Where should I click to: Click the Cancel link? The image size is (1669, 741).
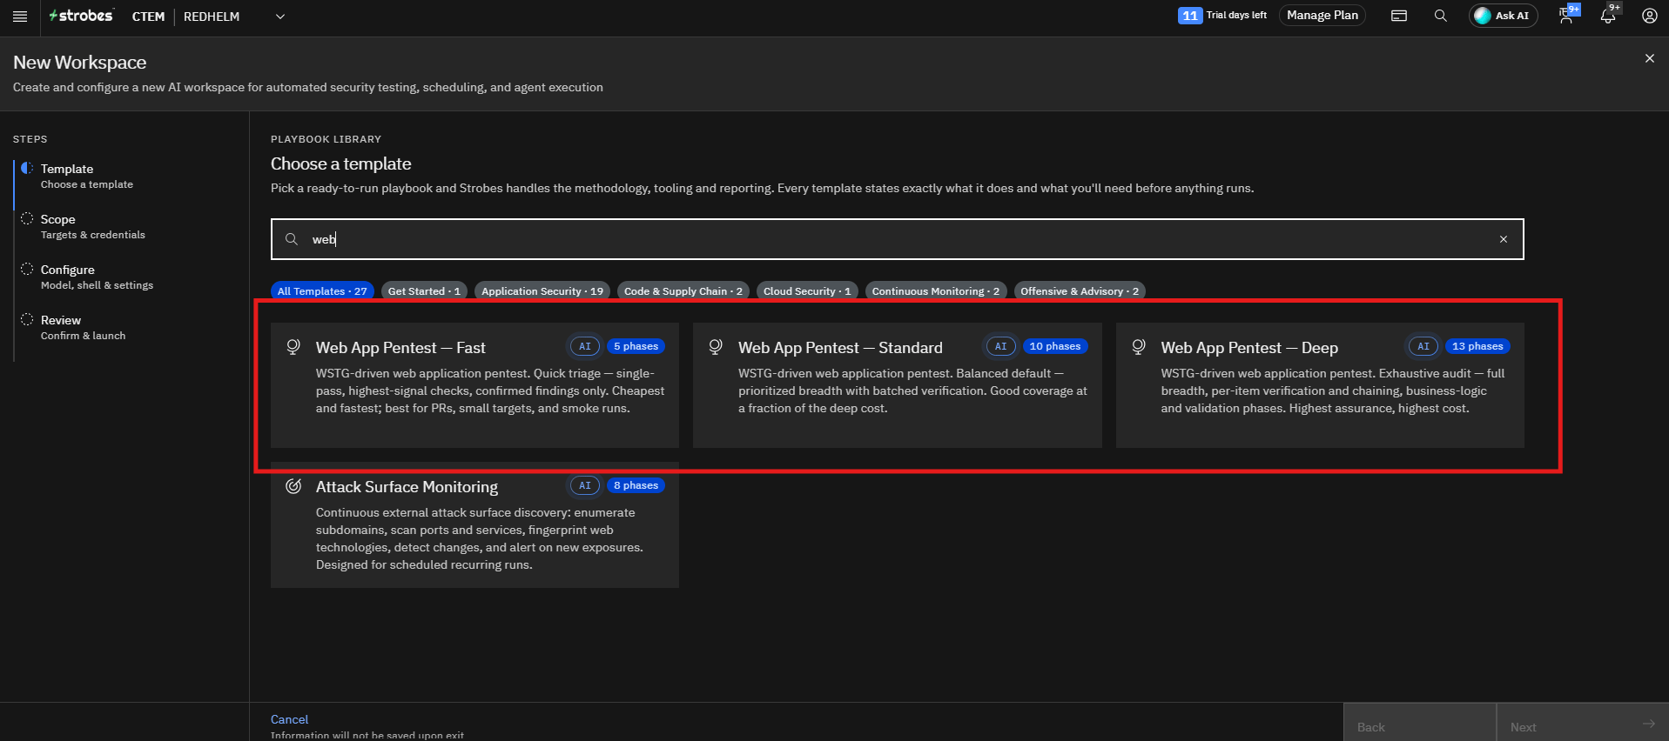(289, 719)
